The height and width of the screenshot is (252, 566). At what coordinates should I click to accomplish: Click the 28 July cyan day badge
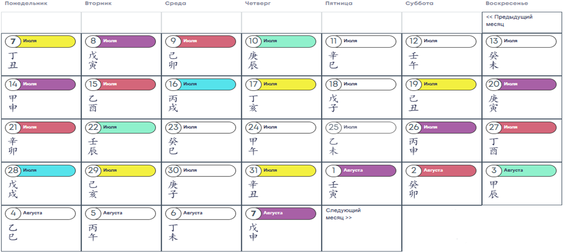[40, 171]
